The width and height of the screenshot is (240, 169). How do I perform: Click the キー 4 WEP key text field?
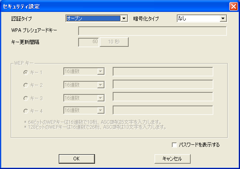[x=163, y=110]
